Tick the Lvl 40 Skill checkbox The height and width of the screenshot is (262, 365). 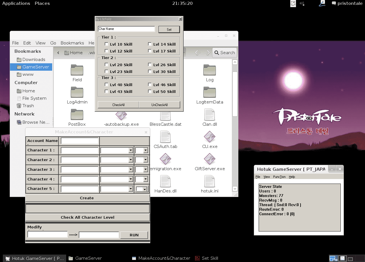tap(106, 85)
